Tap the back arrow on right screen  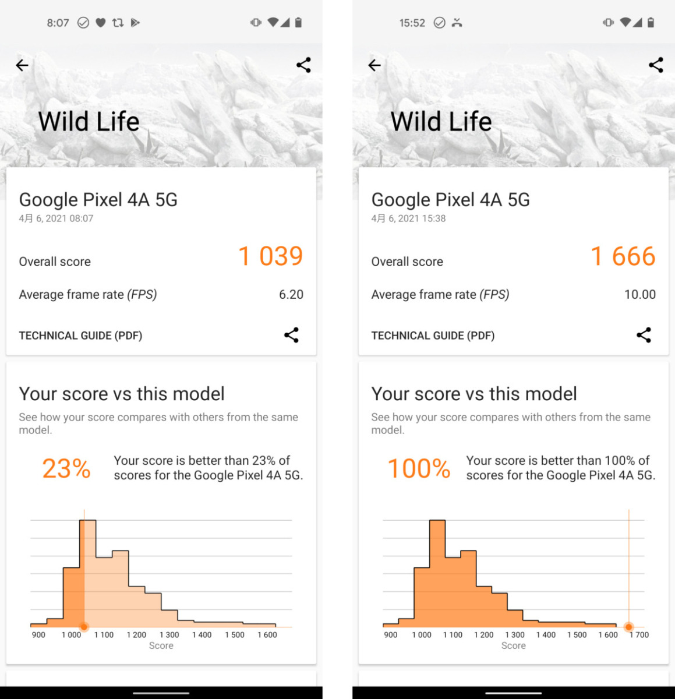pos(374,65)
